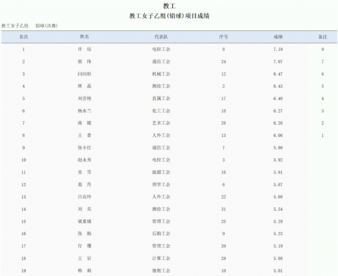Screen dimensions: 338x276
Task: Click the 名次 column header
Action: 24,37
